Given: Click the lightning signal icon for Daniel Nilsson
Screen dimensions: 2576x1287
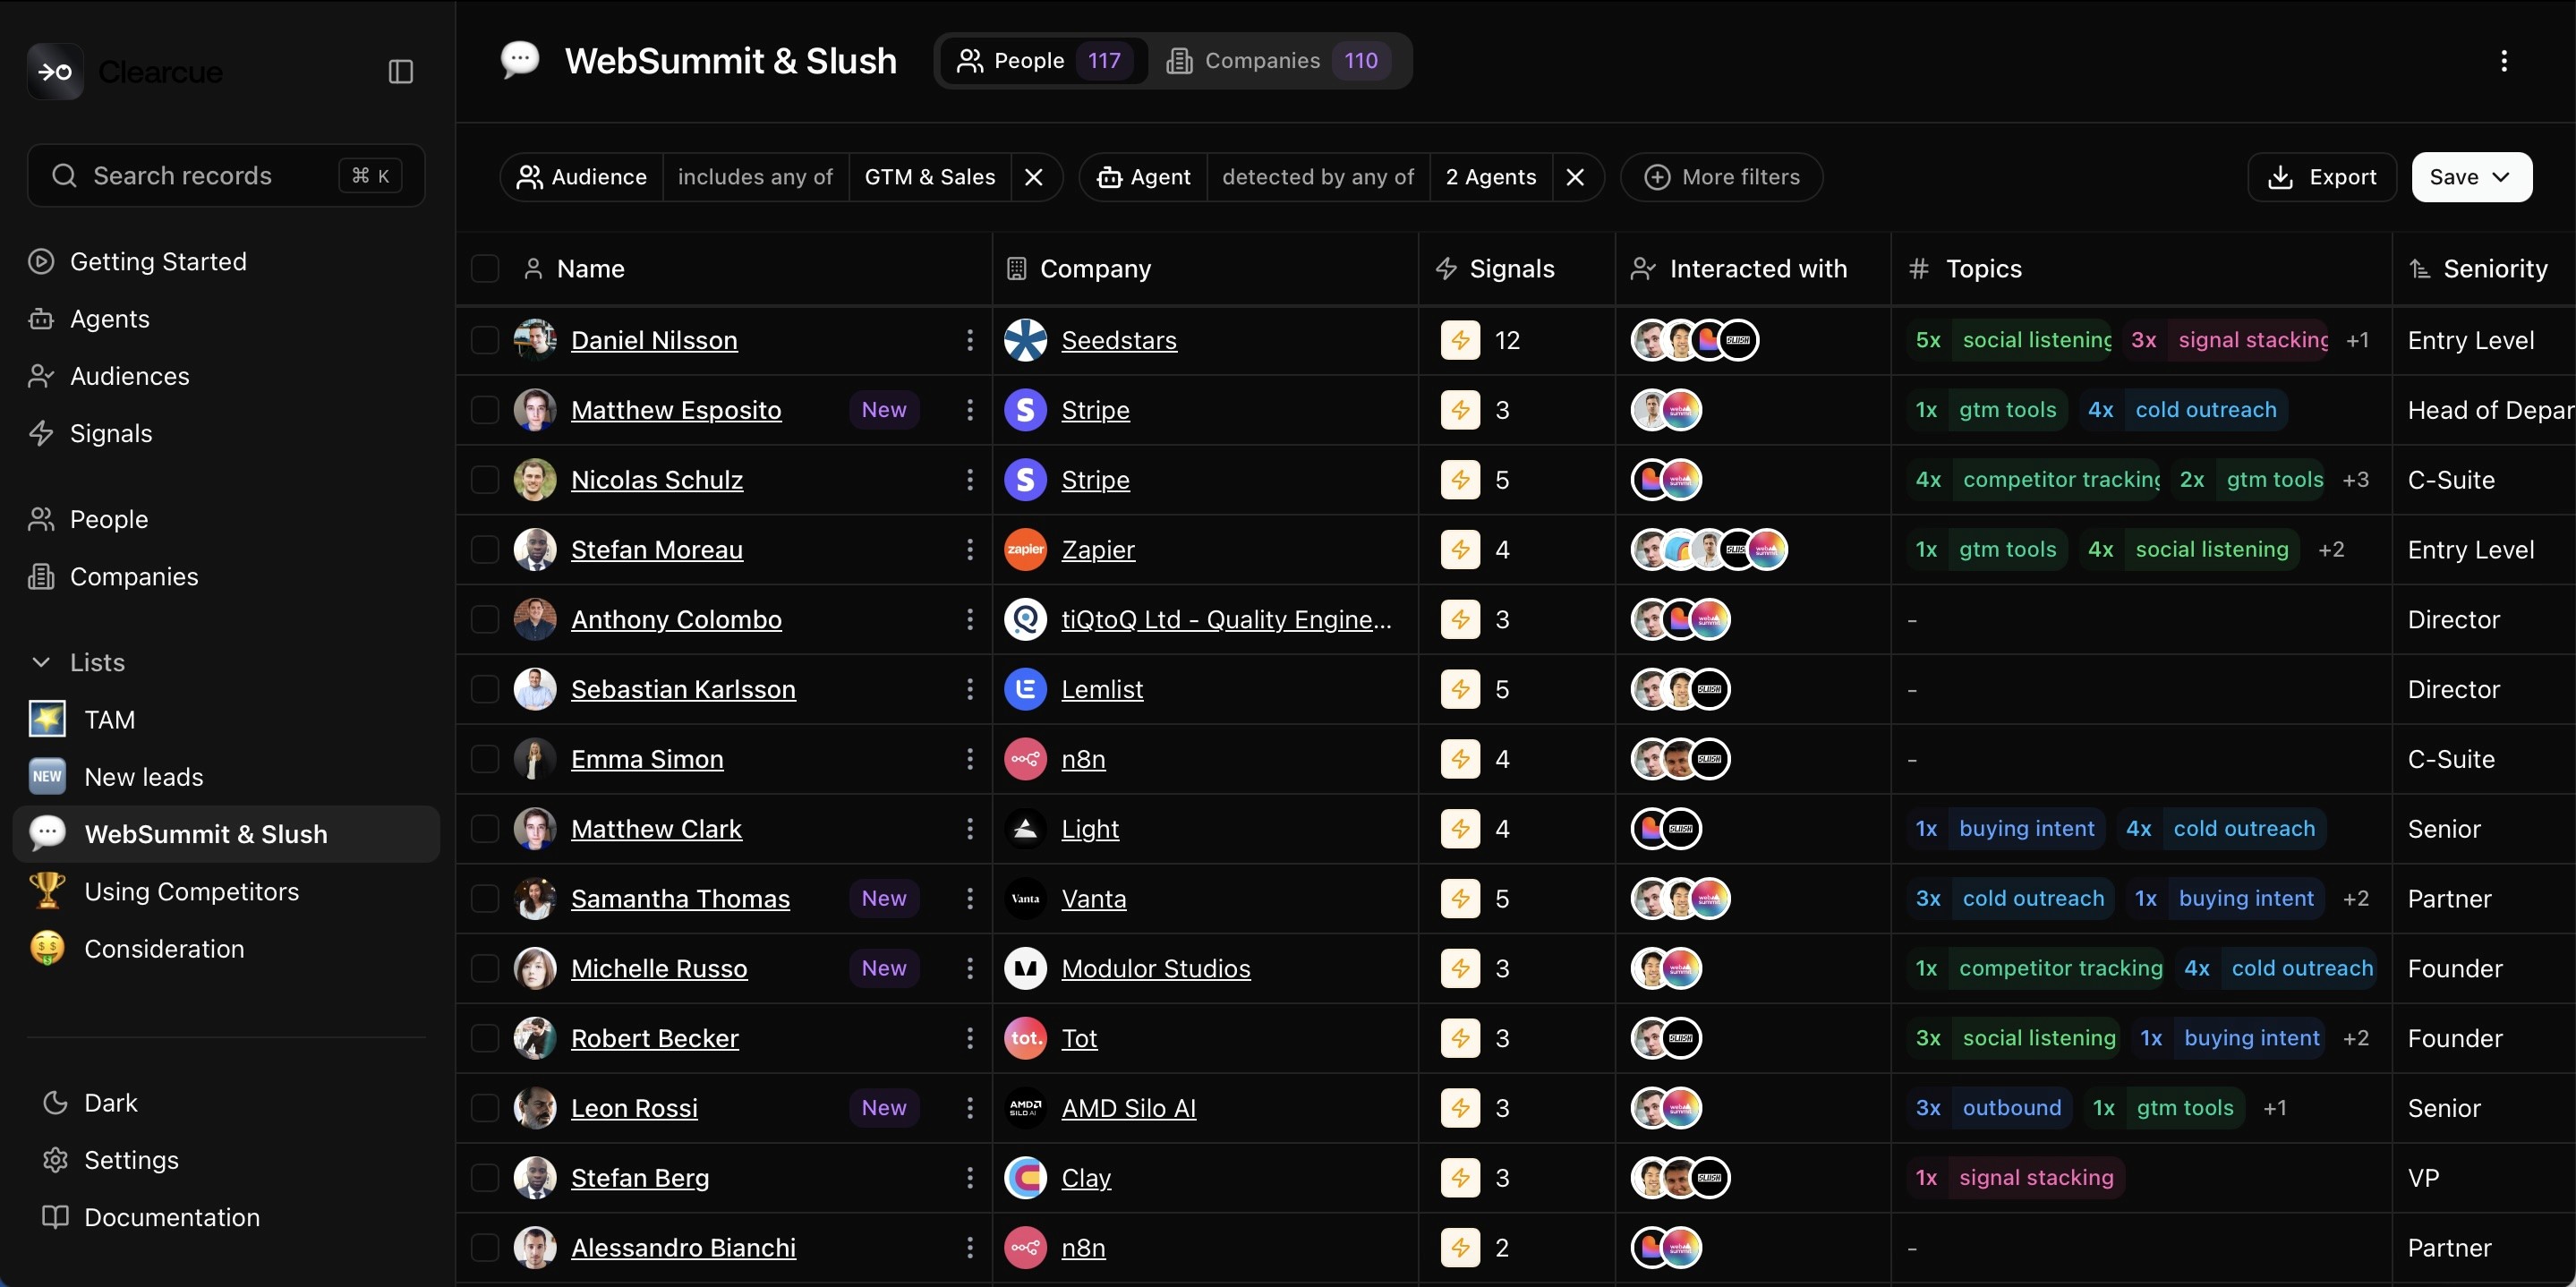Looking at the screenshot, I should [1460, 340].
